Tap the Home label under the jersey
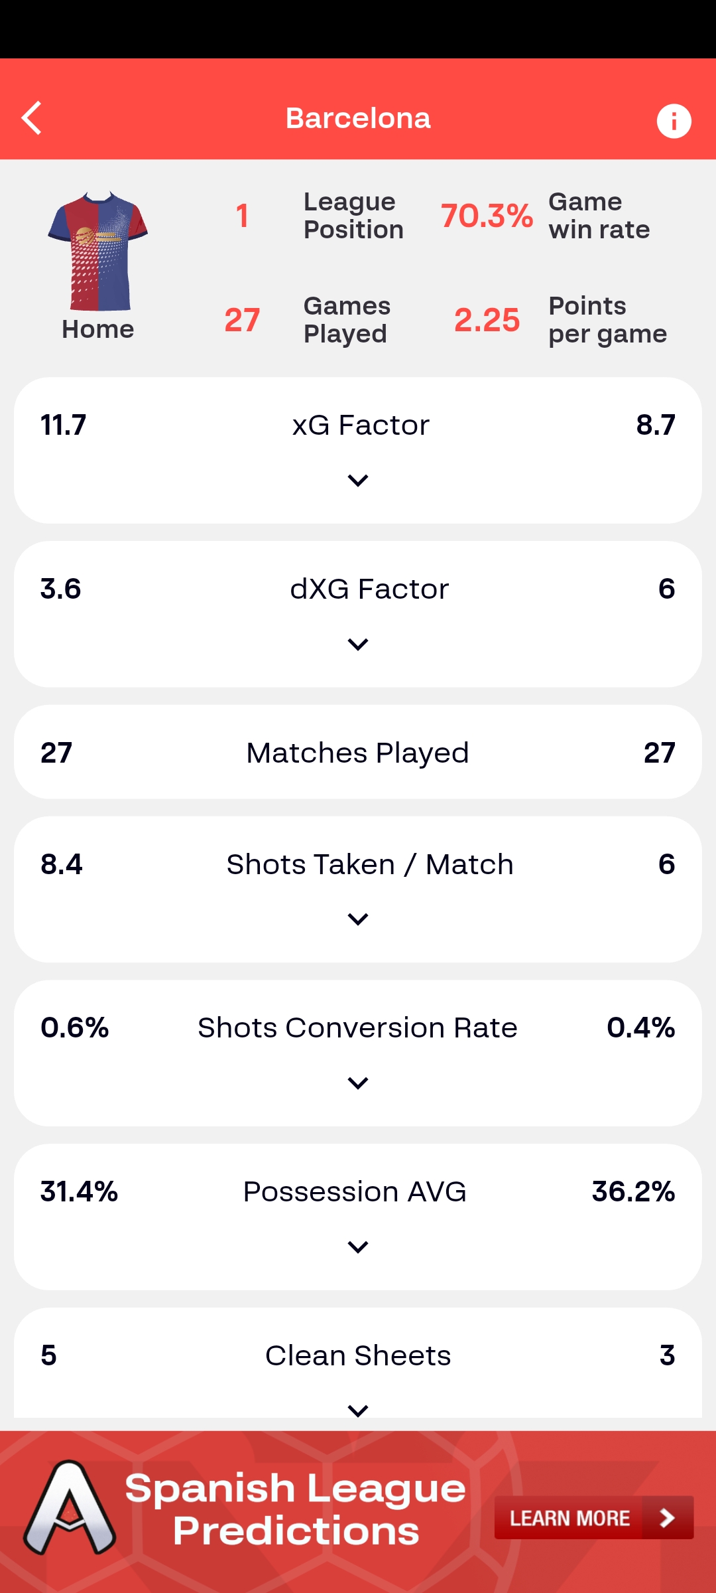Image resolution: width=716 pixels, height=1593 pixels. (x=98, y=329)
